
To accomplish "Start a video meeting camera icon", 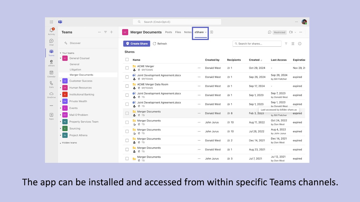I will [291, 32].
